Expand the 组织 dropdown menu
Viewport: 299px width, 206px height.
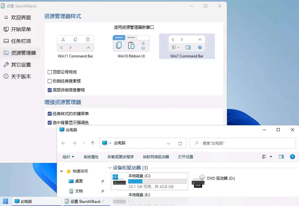(68, 157)
